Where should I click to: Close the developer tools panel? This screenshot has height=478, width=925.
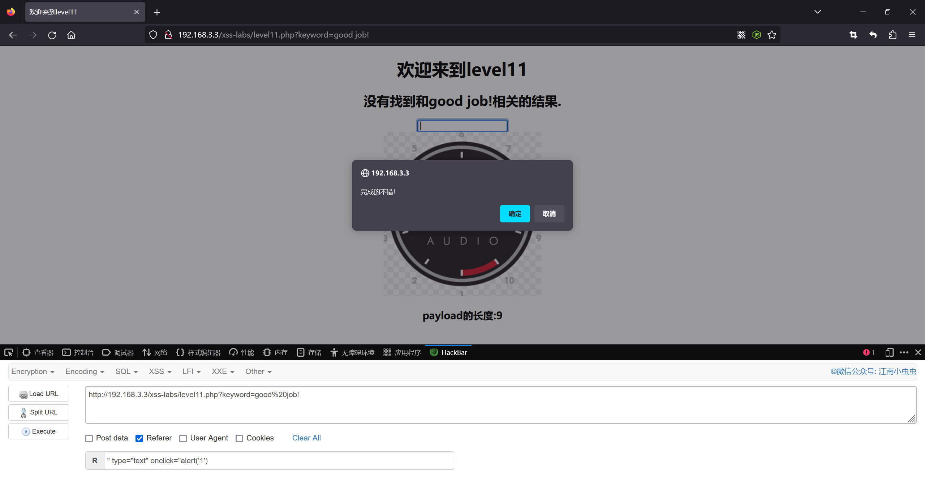coord(918,352)
